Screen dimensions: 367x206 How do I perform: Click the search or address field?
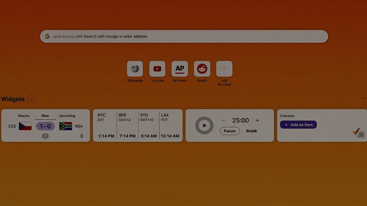184,36
